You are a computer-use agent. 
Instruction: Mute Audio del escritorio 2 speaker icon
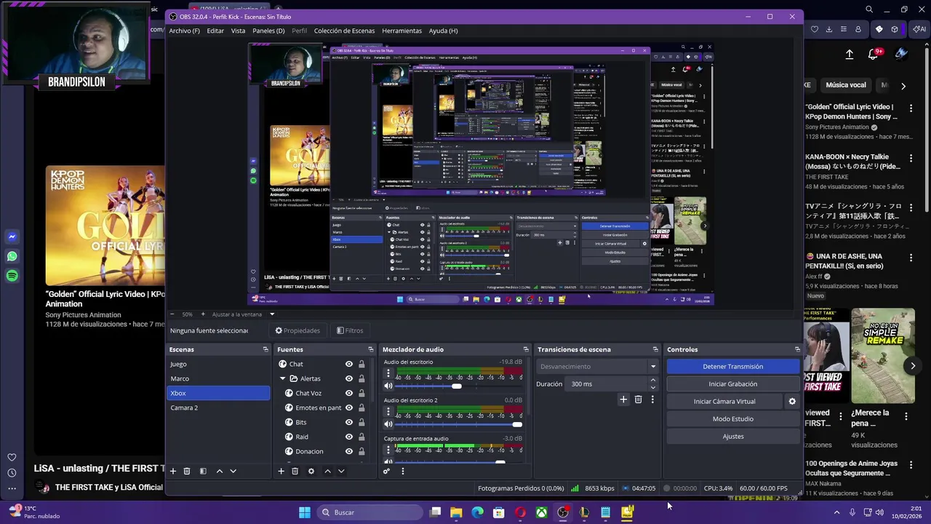[x=388, y=424]
